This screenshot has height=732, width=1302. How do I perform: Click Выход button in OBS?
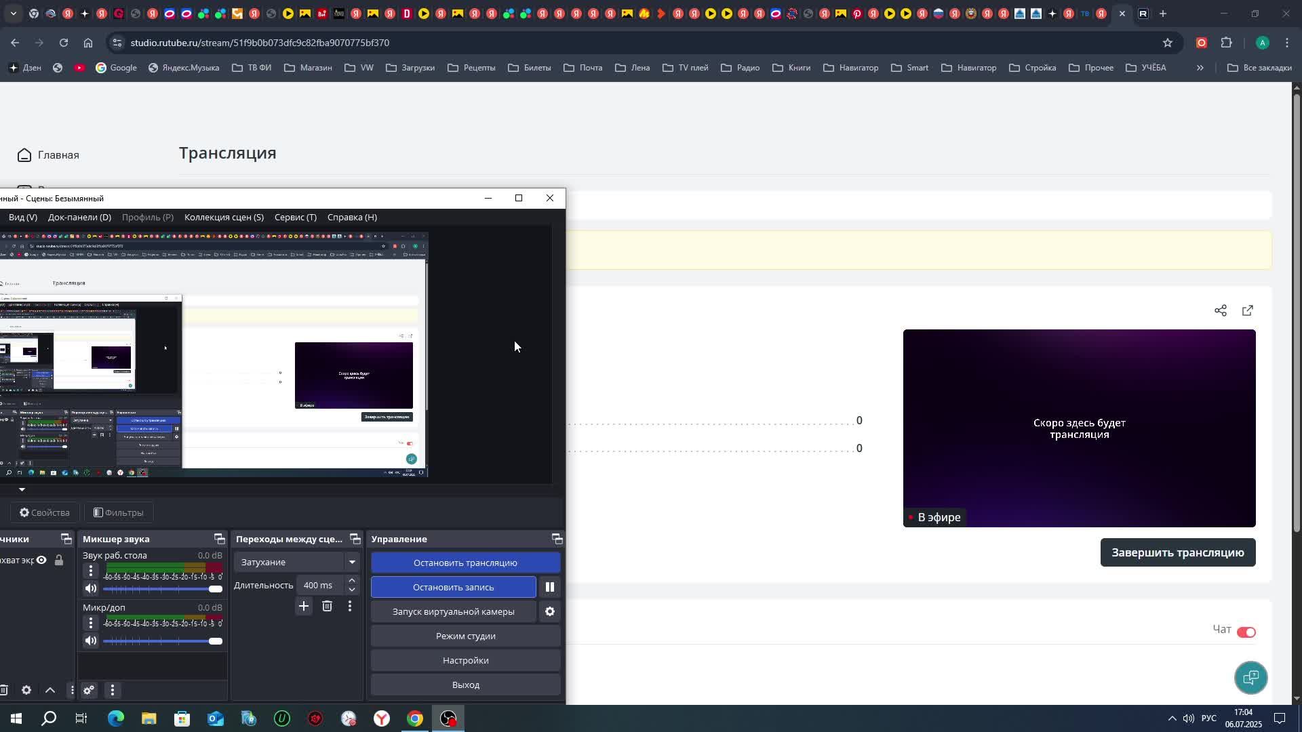[x=465, y=685]
